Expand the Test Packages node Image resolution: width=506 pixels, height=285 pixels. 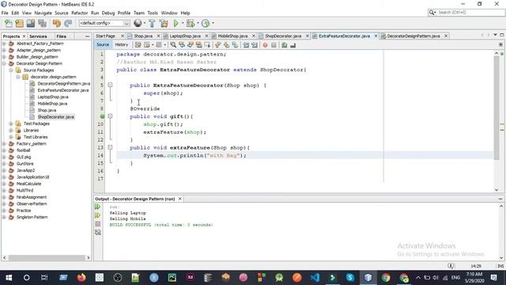11,123
